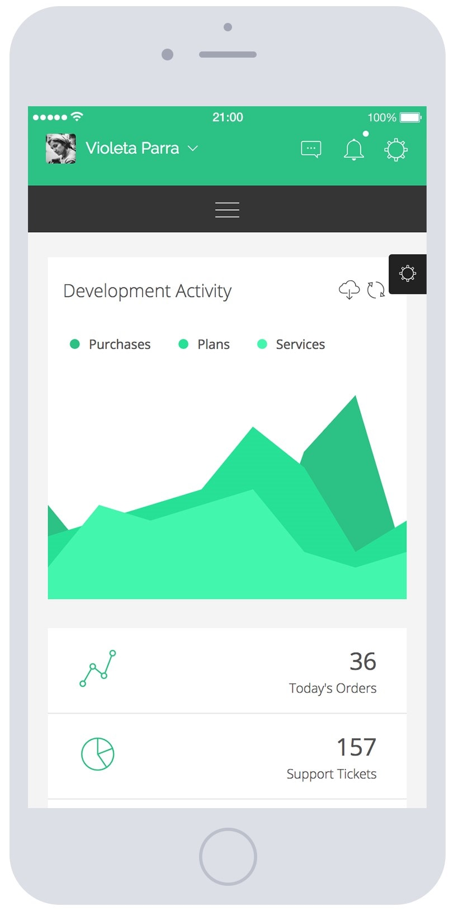The image size is (454, 911).
Task: Toggle the Purchases legend series
Action: coord(111,344)
